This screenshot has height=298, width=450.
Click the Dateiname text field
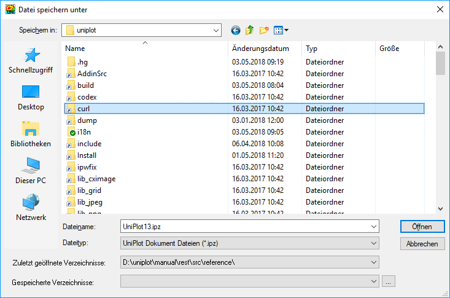[246, 227]
